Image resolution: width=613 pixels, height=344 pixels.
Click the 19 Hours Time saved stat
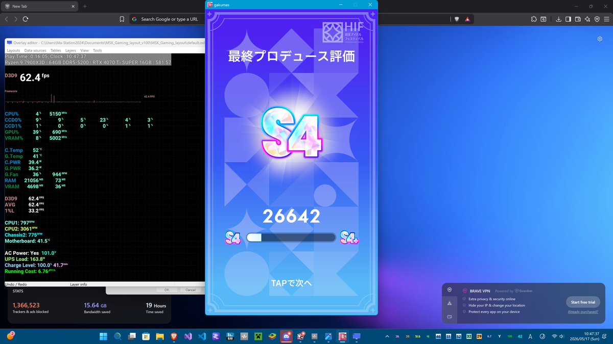click(x=156, y=308)
